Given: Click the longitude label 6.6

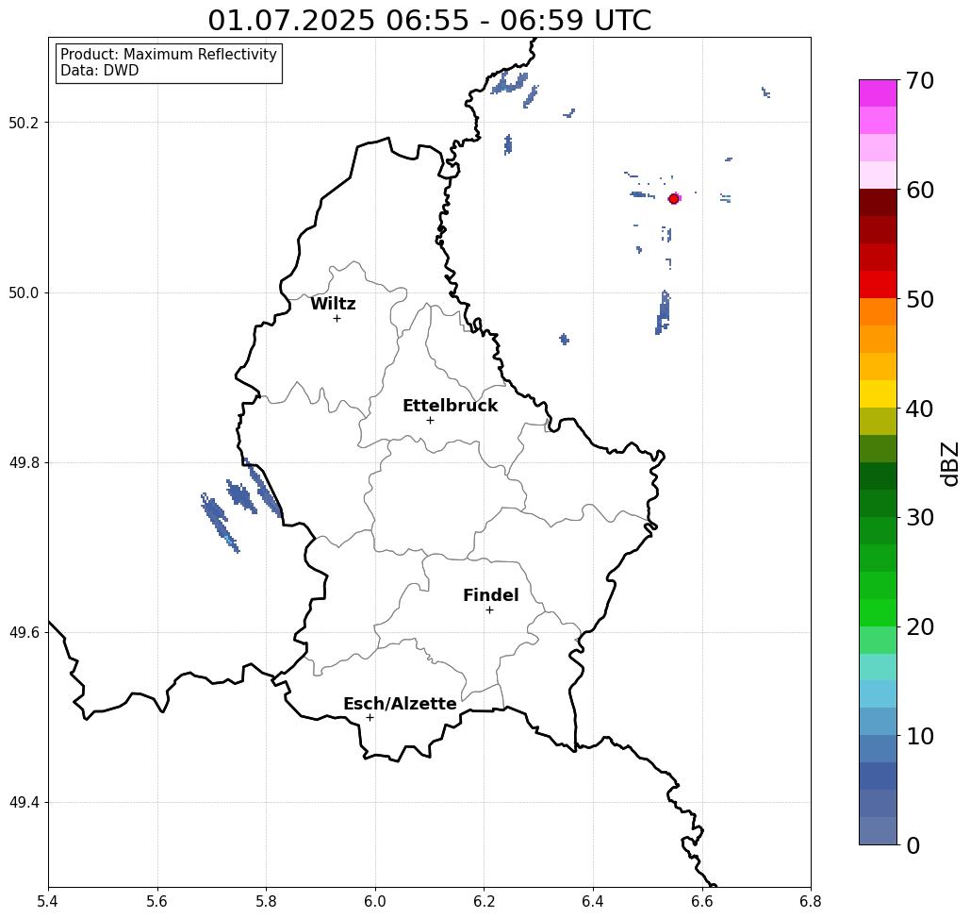Looking at the screenshot, I should pyautogui.click(x=701, y=901).
